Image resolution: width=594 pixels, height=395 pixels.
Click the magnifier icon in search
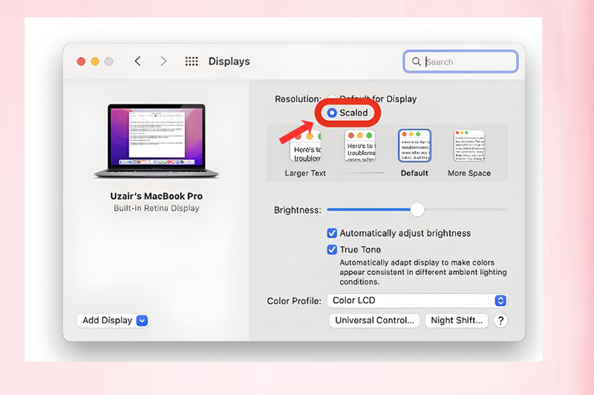[x=416, y=62]
